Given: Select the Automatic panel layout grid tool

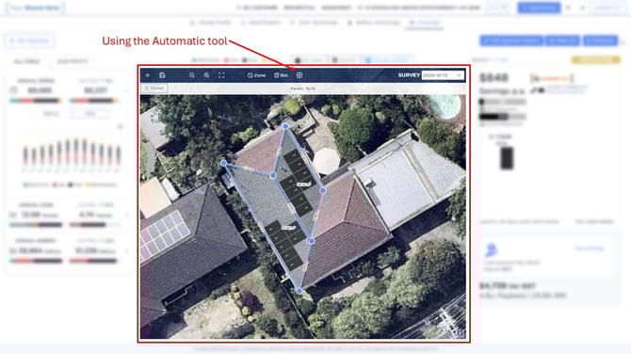Looking at the screenshot, I should pos(299,75).
